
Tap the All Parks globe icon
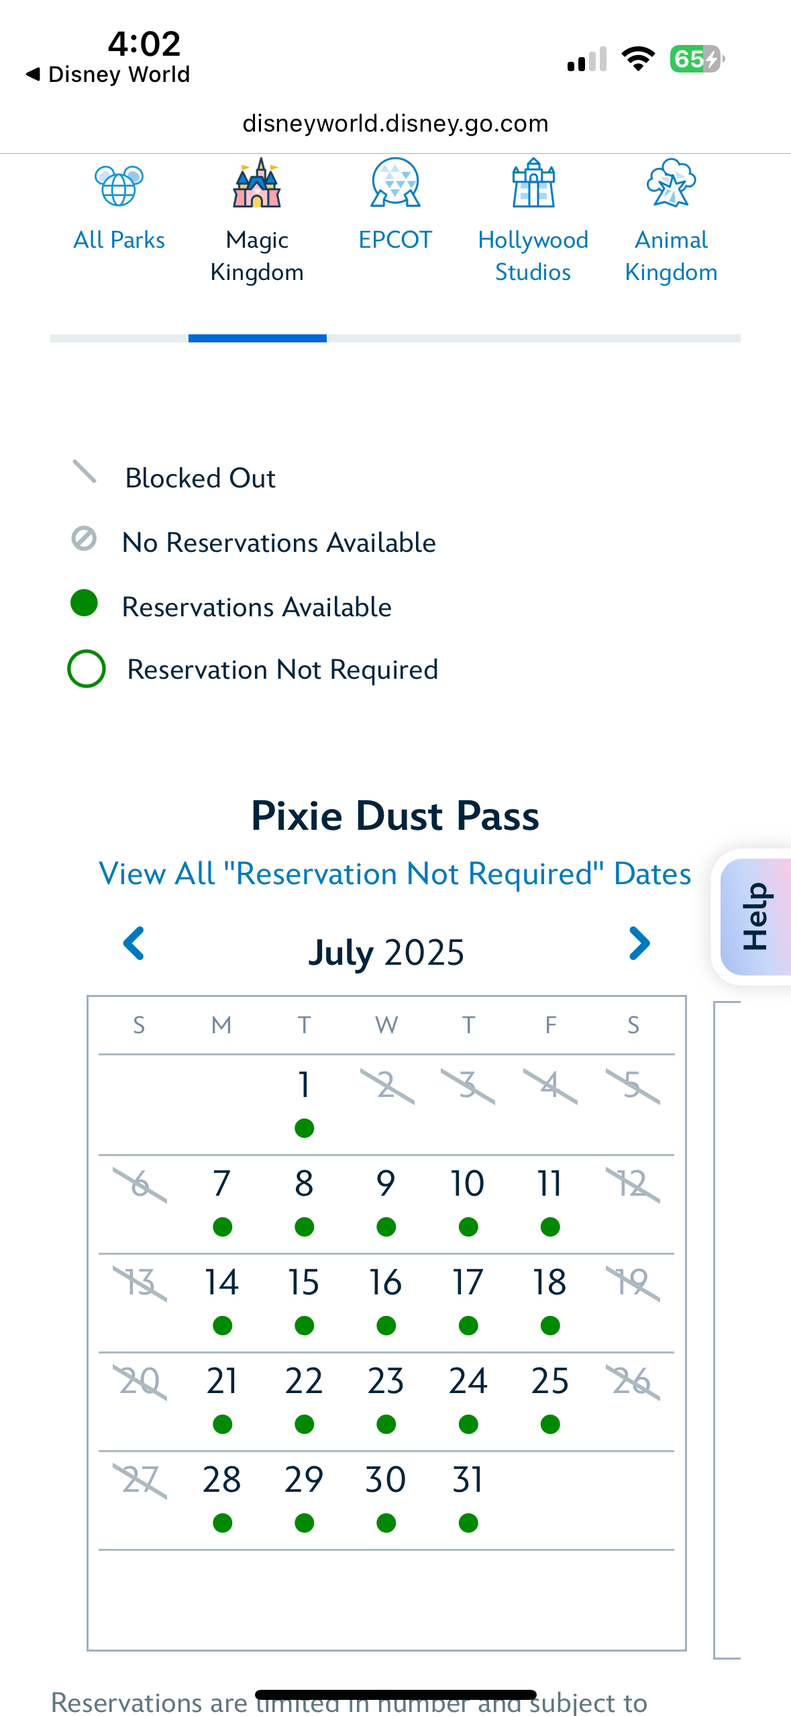(x=119, y=185)
